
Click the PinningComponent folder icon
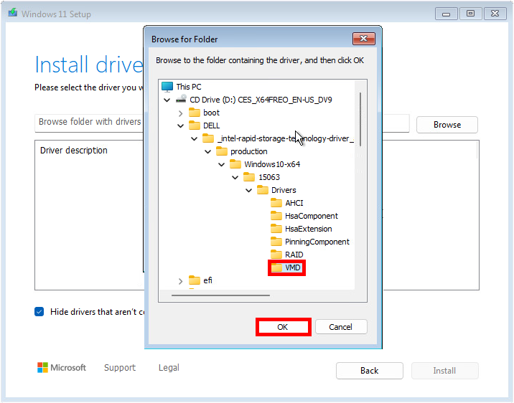tap(276, 242)
